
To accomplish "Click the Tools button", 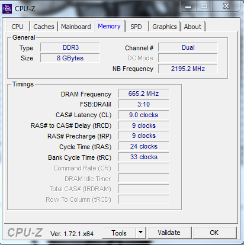I will click(x=119, y=233).
